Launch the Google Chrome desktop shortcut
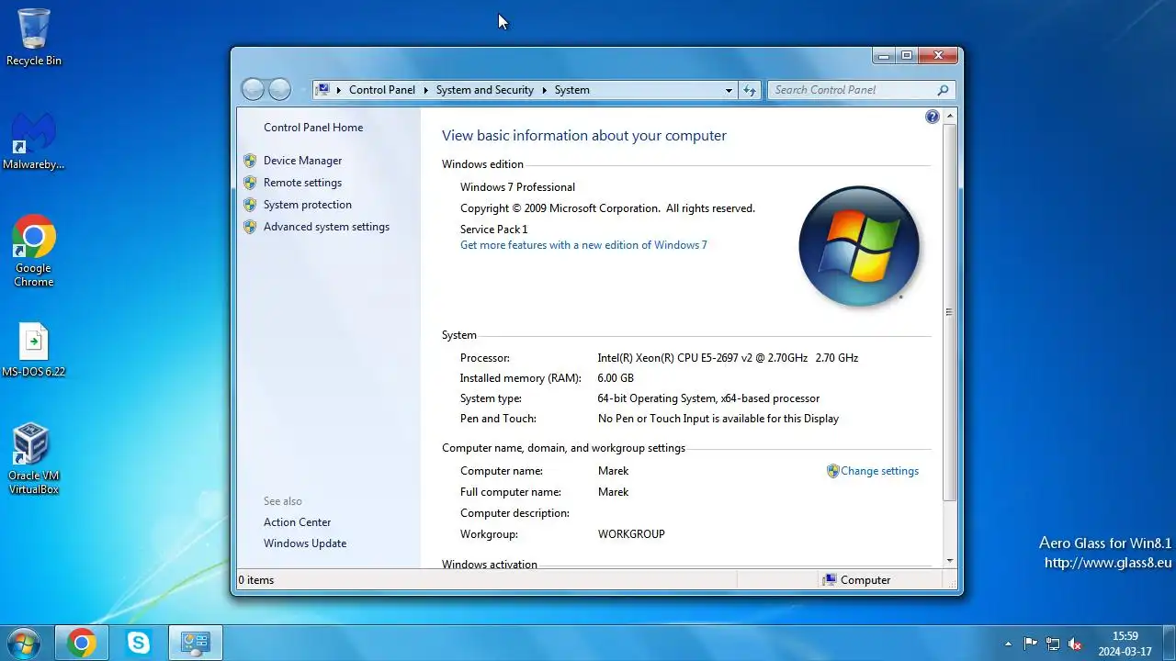Viewport: 1176px width, 661px height. (34, 252)
